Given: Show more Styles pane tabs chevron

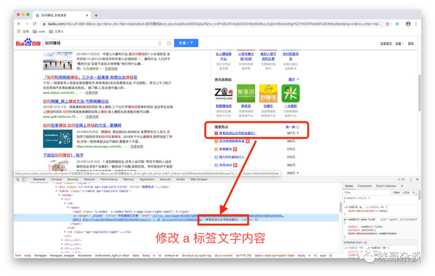Looking at the screenshot, I should [402, 186].
